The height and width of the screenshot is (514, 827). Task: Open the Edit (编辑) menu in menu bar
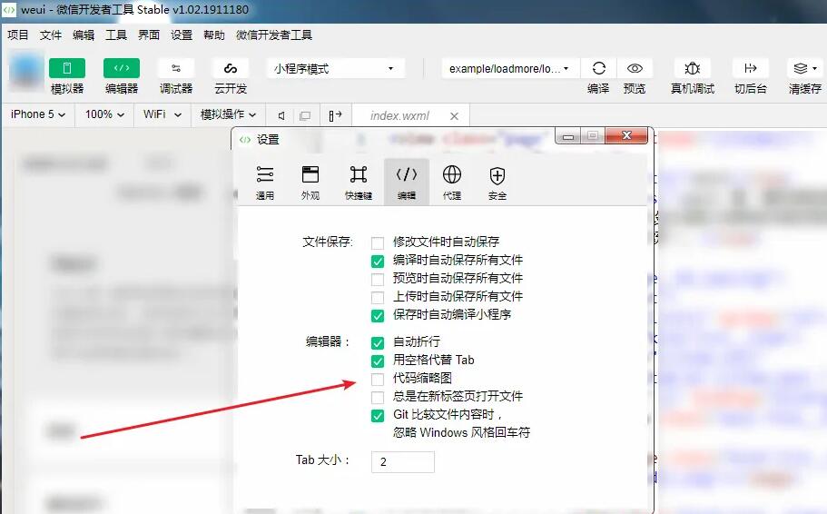(x=84, y=35)
